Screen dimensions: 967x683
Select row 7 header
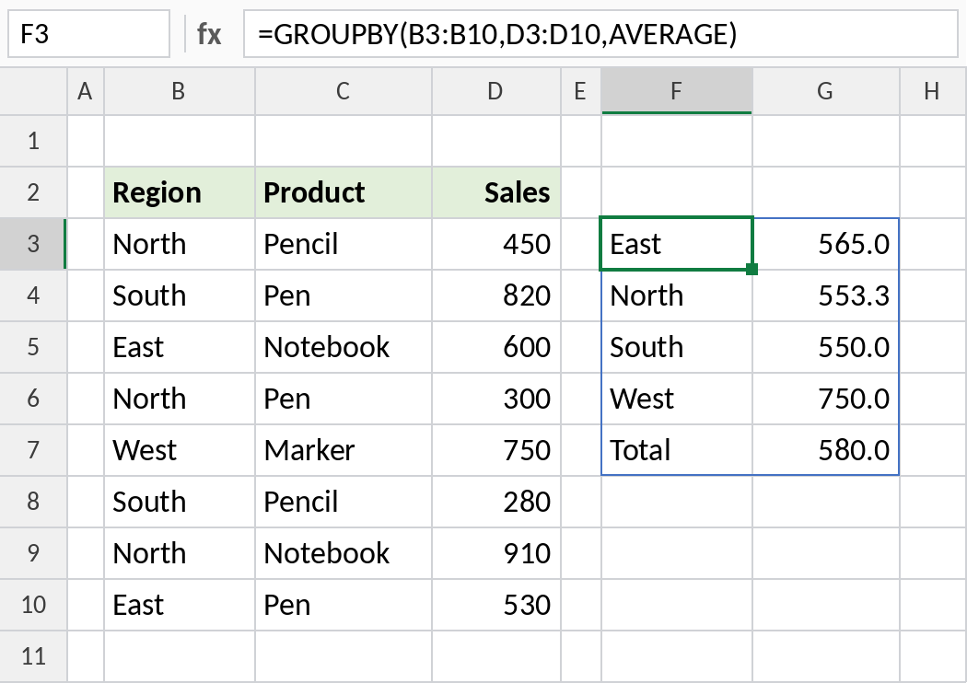[x=33, y=450]
